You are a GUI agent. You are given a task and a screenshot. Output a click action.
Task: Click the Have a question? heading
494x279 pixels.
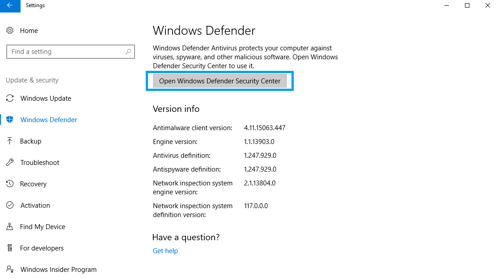point(186,237)
